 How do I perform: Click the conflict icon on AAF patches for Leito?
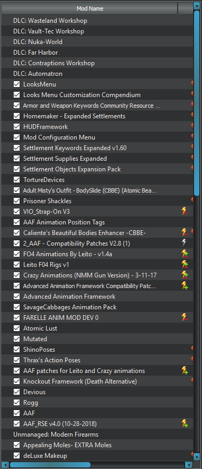[185, 371]
